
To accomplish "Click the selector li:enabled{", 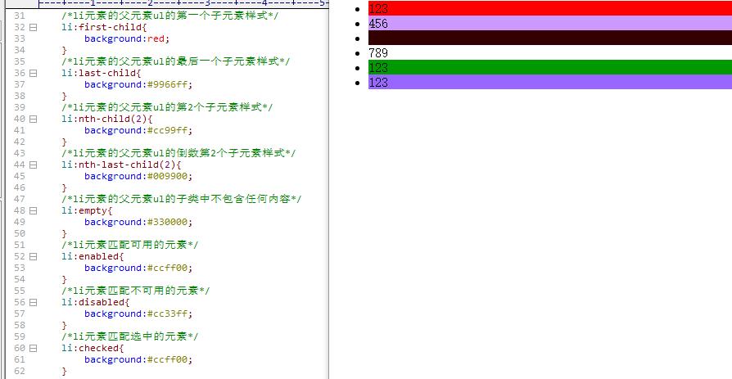I will coord(93,256).
